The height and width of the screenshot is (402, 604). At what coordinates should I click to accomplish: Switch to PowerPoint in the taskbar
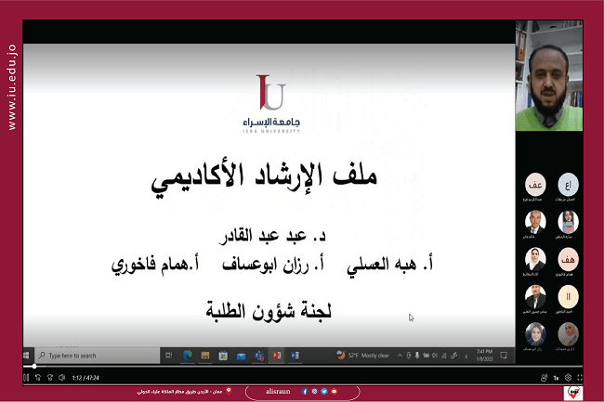point(276,355)
